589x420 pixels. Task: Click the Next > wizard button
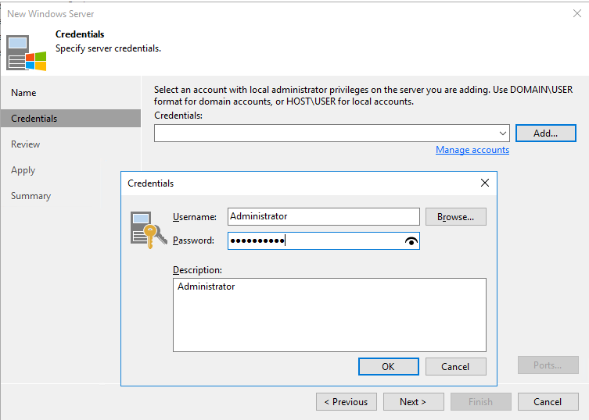tap(412, 402)
